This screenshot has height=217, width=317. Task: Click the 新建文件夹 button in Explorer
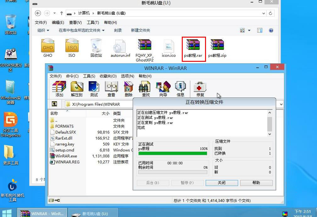tap(141, 30)
